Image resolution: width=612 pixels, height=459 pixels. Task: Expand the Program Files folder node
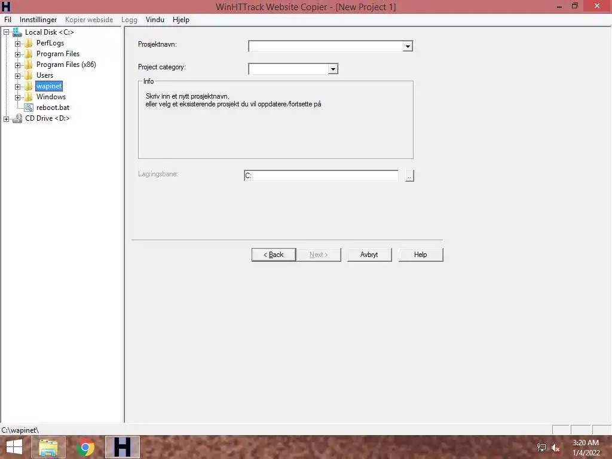pos(17,54)
